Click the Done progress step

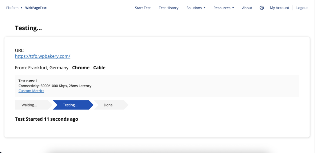point(108,105)
